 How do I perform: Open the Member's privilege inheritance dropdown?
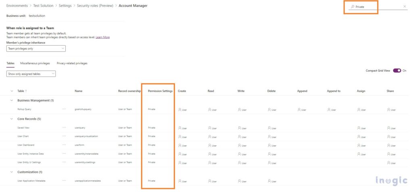tap(36, 48)
